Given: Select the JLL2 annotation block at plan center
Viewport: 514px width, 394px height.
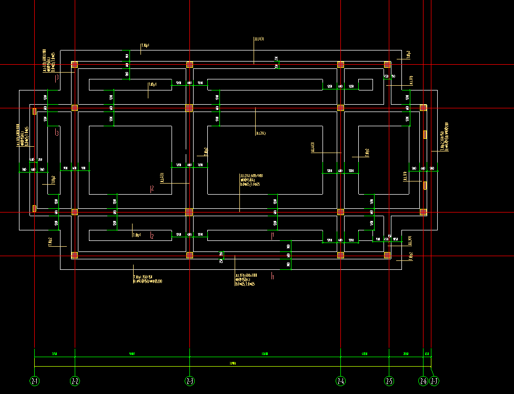Looking at the screenshot, I should [251, 180].
